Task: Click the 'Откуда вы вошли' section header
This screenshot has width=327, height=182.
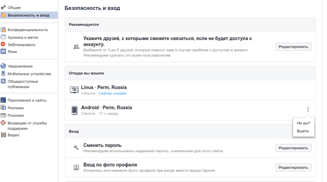Action: (86, 73)
